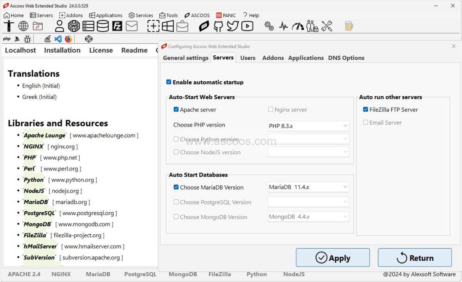Image resolution: width=462 pixels, height=282 pixels.
Task: Open the Help menu
Action: coord(251,15)
